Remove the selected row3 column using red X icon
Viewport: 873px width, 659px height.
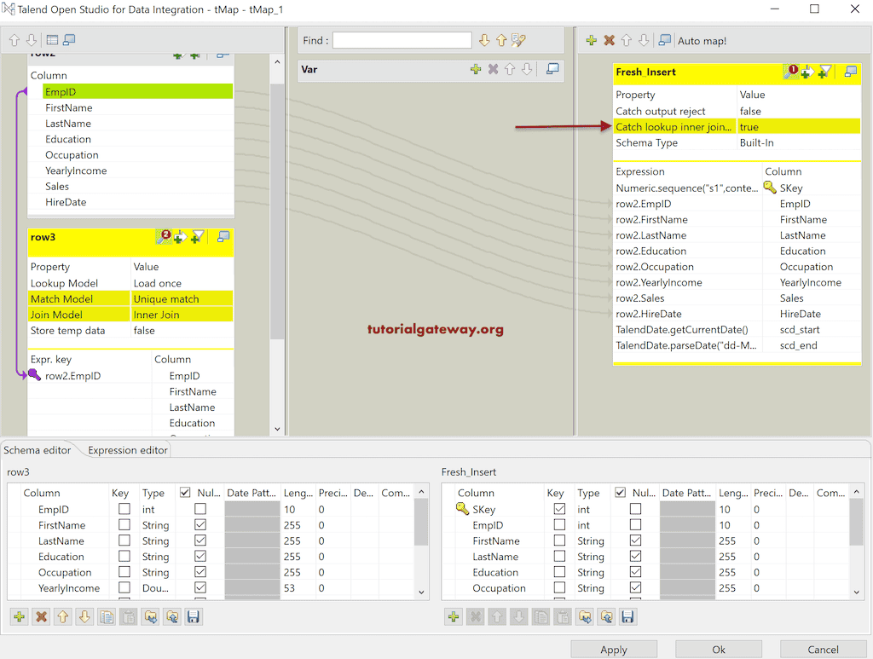point(41,616)
